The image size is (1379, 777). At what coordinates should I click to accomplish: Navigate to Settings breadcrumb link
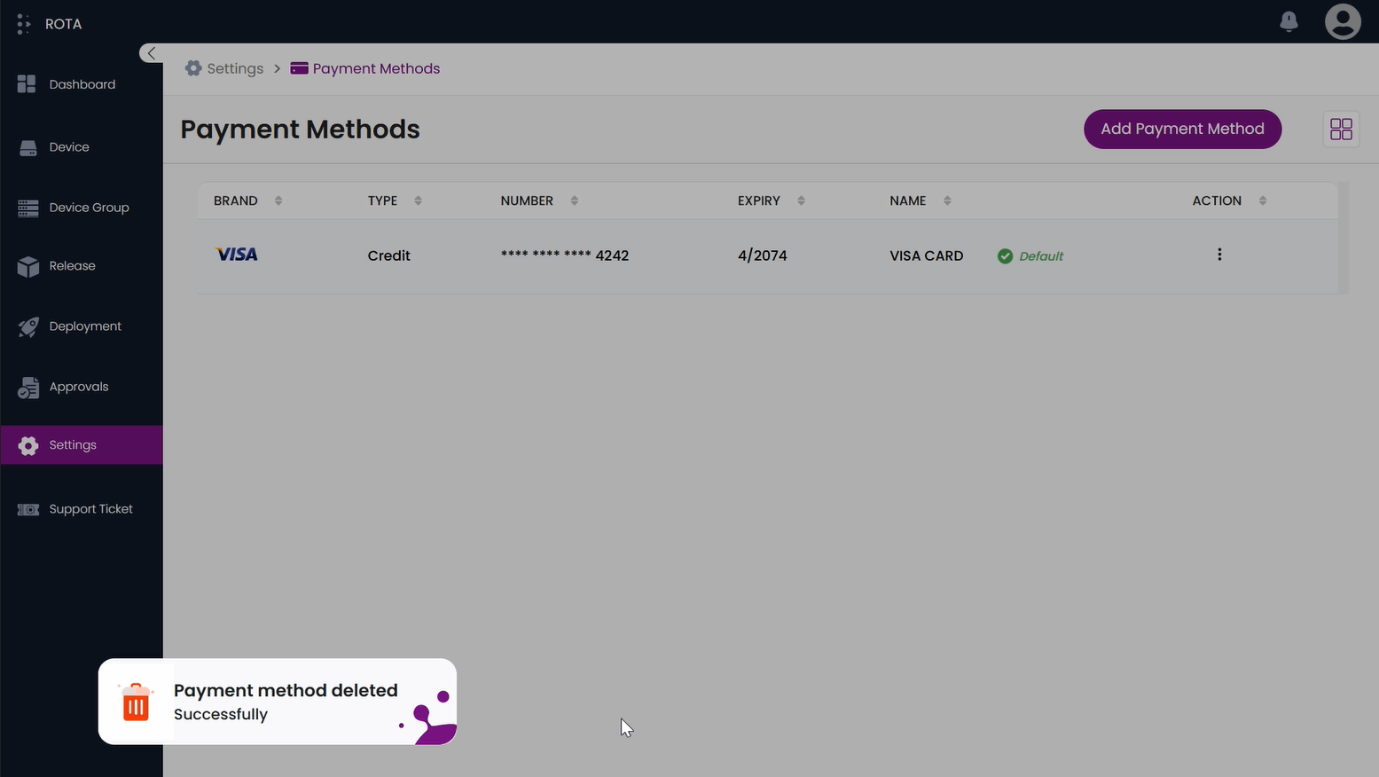pyautogui.click(x=234, y=68)
